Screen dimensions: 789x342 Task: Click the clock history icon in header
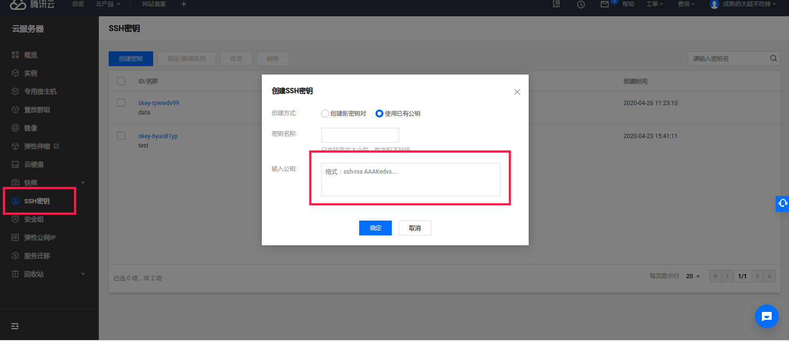(x=581, y=4)
